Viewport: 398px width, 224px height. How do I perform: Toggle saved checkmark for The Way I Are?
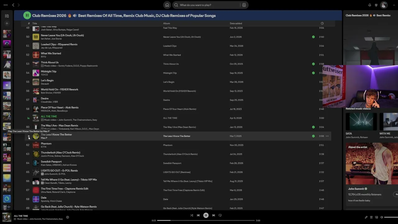point(313,127)
